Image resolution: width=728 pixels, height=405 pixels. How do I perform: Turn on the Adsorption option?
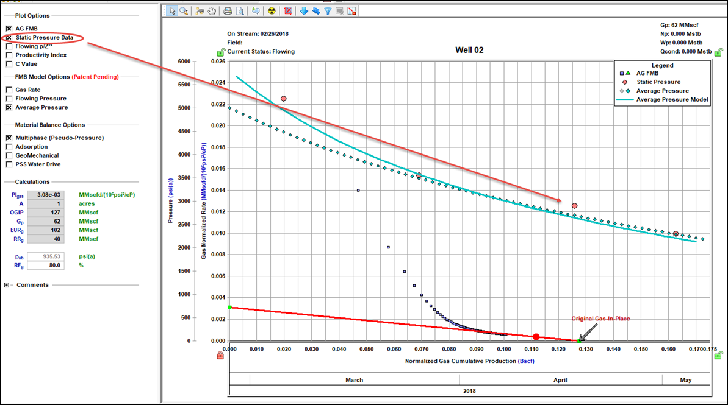point(9,147)
